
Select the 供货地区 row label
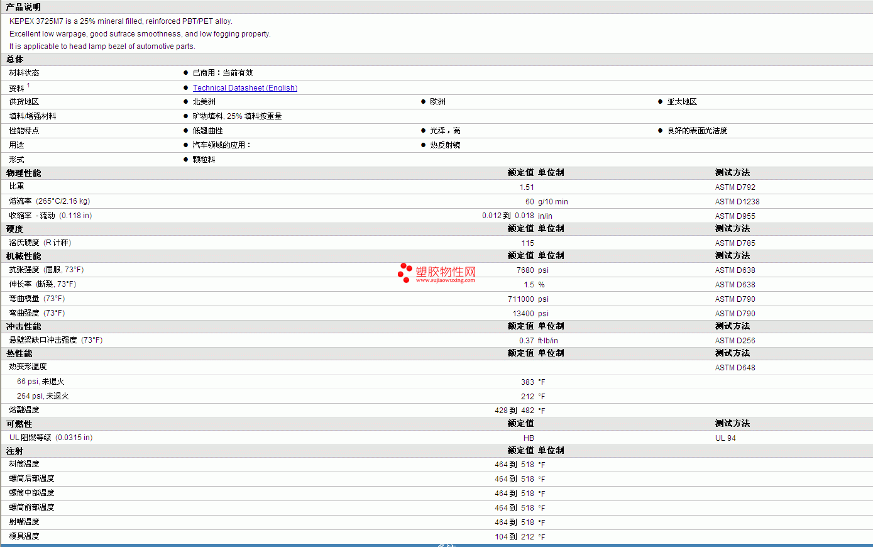pyautogui.click(x=24, y=102)
